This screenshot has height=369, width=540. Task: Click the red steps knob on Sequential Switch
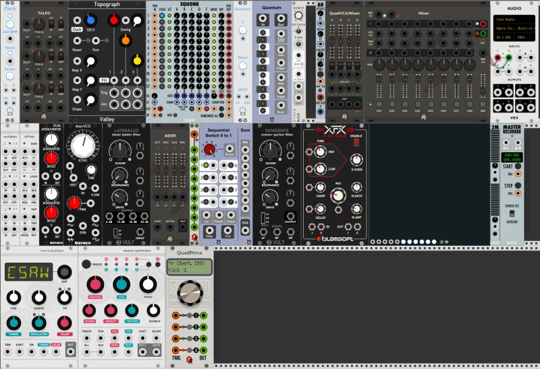coord(209,149)
